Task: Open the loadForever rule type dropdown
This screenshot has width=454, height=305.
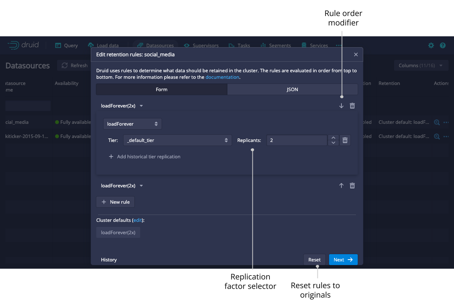Action: [x=133, y=124]
